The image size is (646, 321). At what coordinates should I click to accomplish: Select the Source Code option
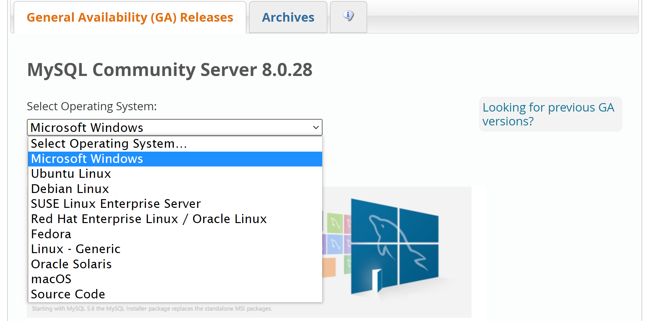tap(175, 294)
